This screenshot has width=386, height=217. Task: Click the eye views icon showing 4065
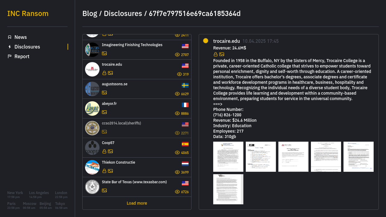tap(177, 153)
